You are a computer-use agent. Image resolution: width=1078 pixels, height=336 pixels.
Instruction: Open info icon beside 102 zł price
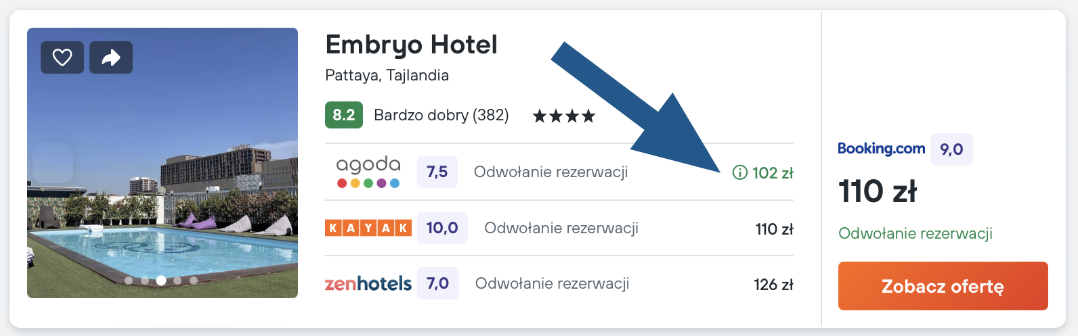point(739,172)
